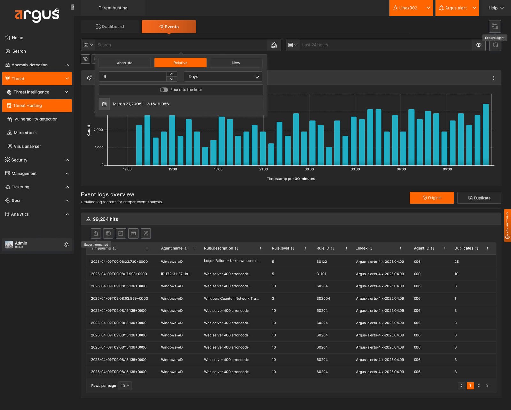Image resolution: width=511 pixels, height=410 pixels.
Task: Open the Rows per page dropdown
Action: (x=125, y=386)
